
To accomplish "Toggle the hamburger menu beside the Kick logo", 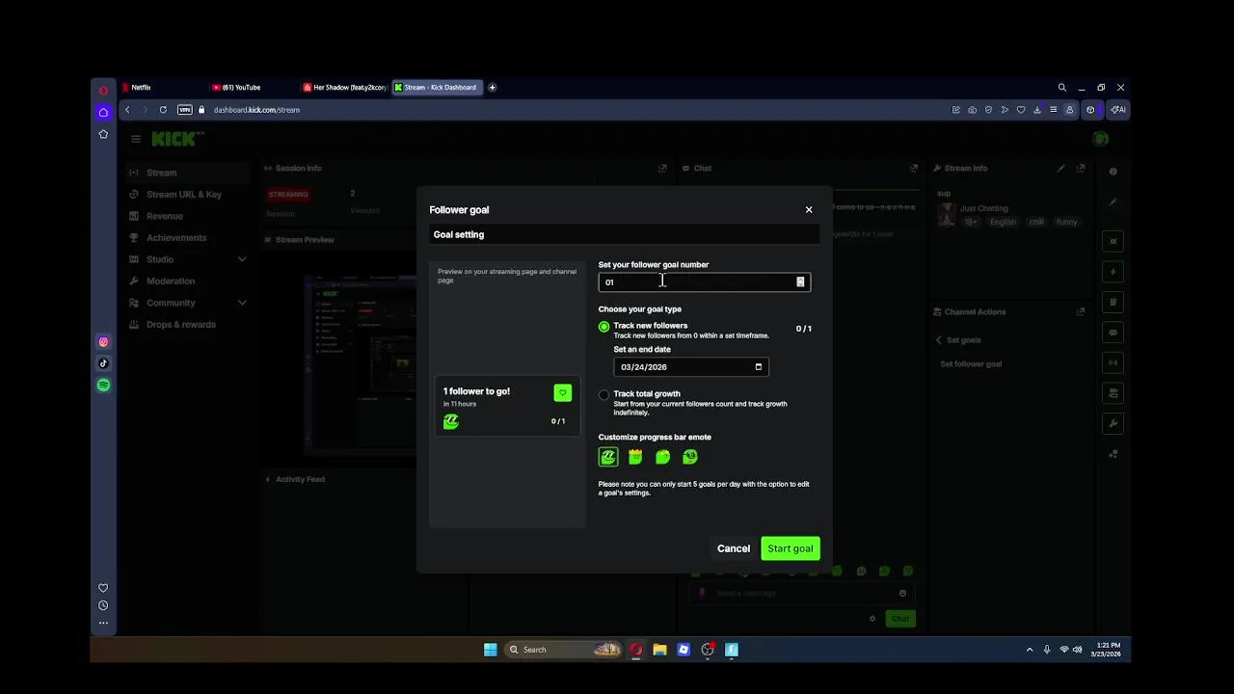I will [x=136, y=139].
